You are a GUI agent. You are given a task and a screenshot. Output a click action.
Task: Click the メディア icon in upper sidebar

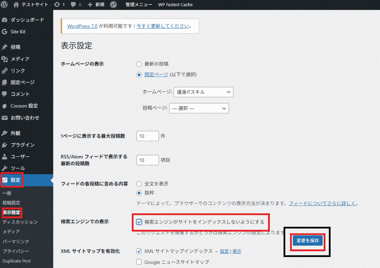click(4, 59)
